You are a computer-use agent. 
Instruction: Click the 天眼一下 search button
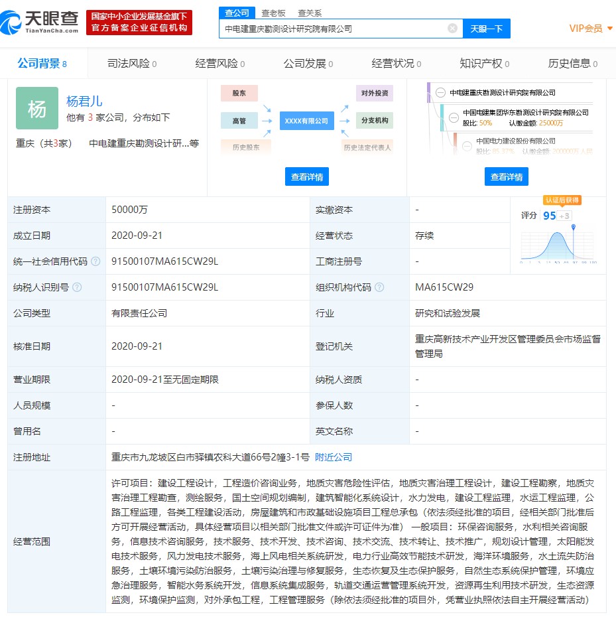click(487, 29)
